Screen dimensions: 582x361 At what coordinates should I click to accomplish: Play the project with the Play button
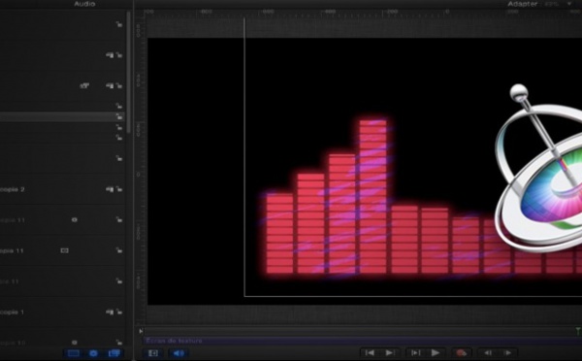coord(436,353)
